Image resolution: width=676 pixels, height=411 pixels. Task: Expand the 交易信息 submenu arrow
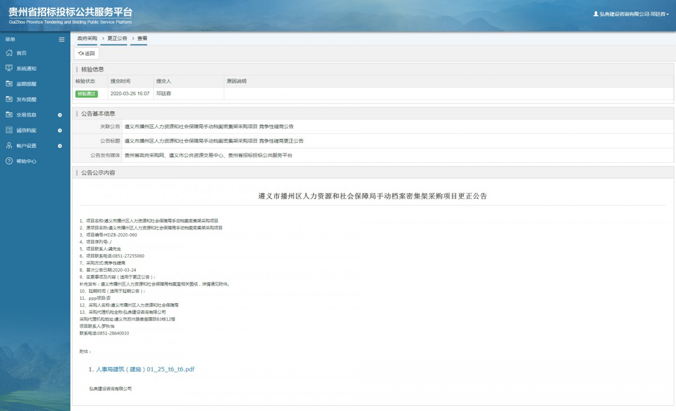(60, 115)
